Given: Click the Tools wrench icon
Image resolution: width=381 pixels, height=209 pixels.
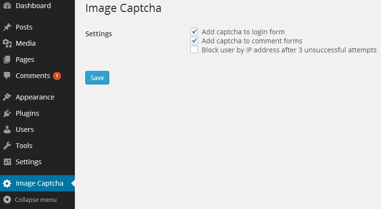Looking at the screenshot, I should (7, 146).
